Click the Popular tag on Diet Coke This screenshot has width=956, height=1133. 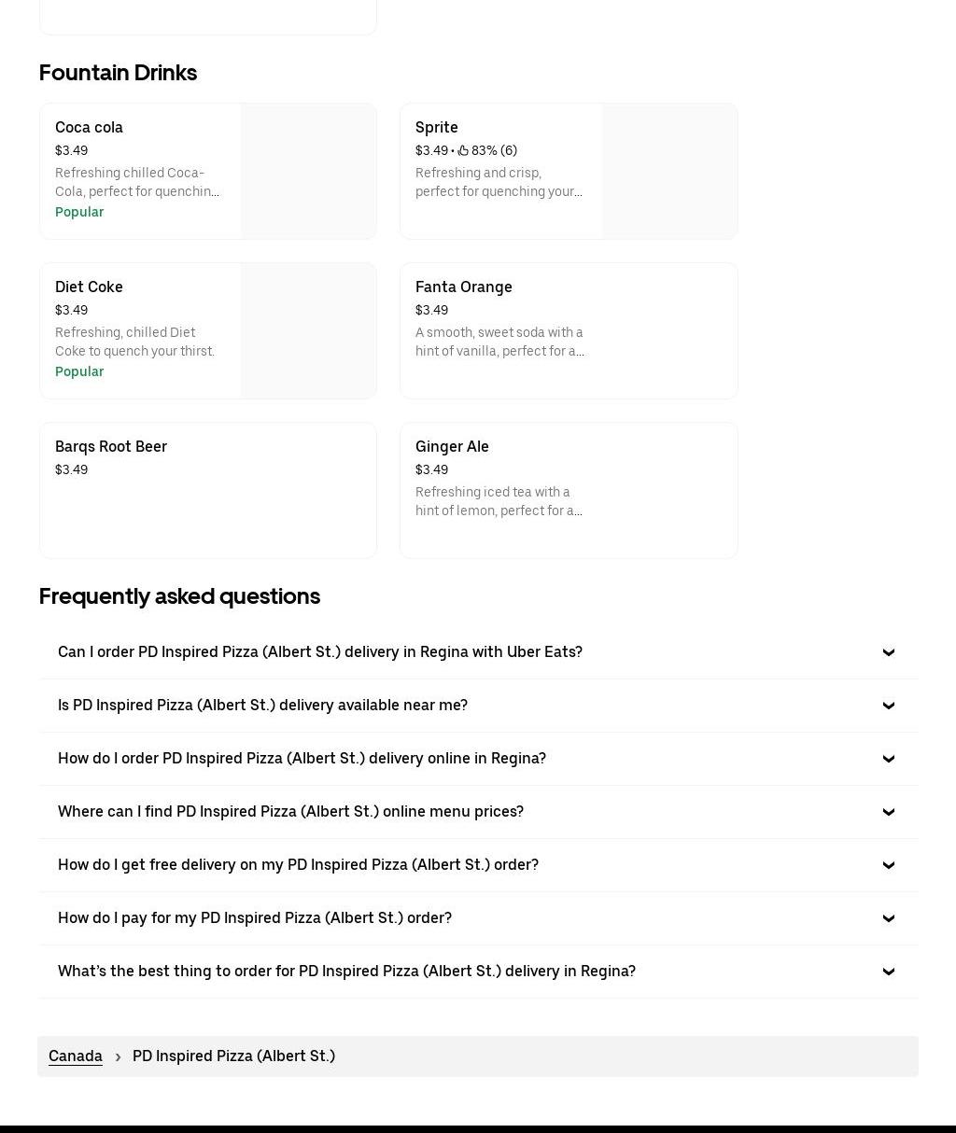pos(79,371)
